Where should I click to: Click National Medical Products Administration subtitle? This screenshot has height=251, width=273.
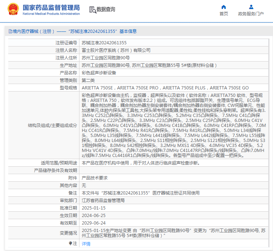(x=51, y=14)
